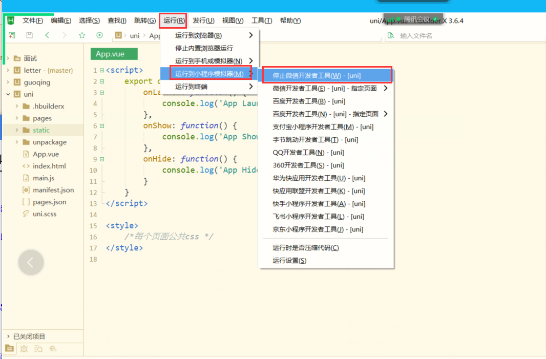The height and width of the screenshot is (359, 546).
Task: Click the bookmark star icon
Action: [x=82, y=35]
